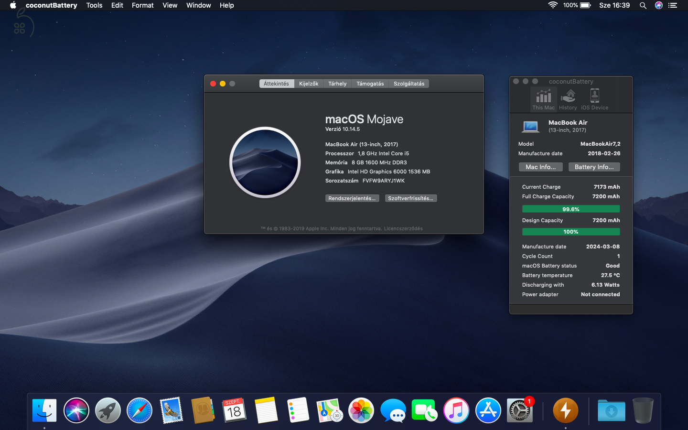
Task: Open the Format menu
Action: [x=142, y=5]
